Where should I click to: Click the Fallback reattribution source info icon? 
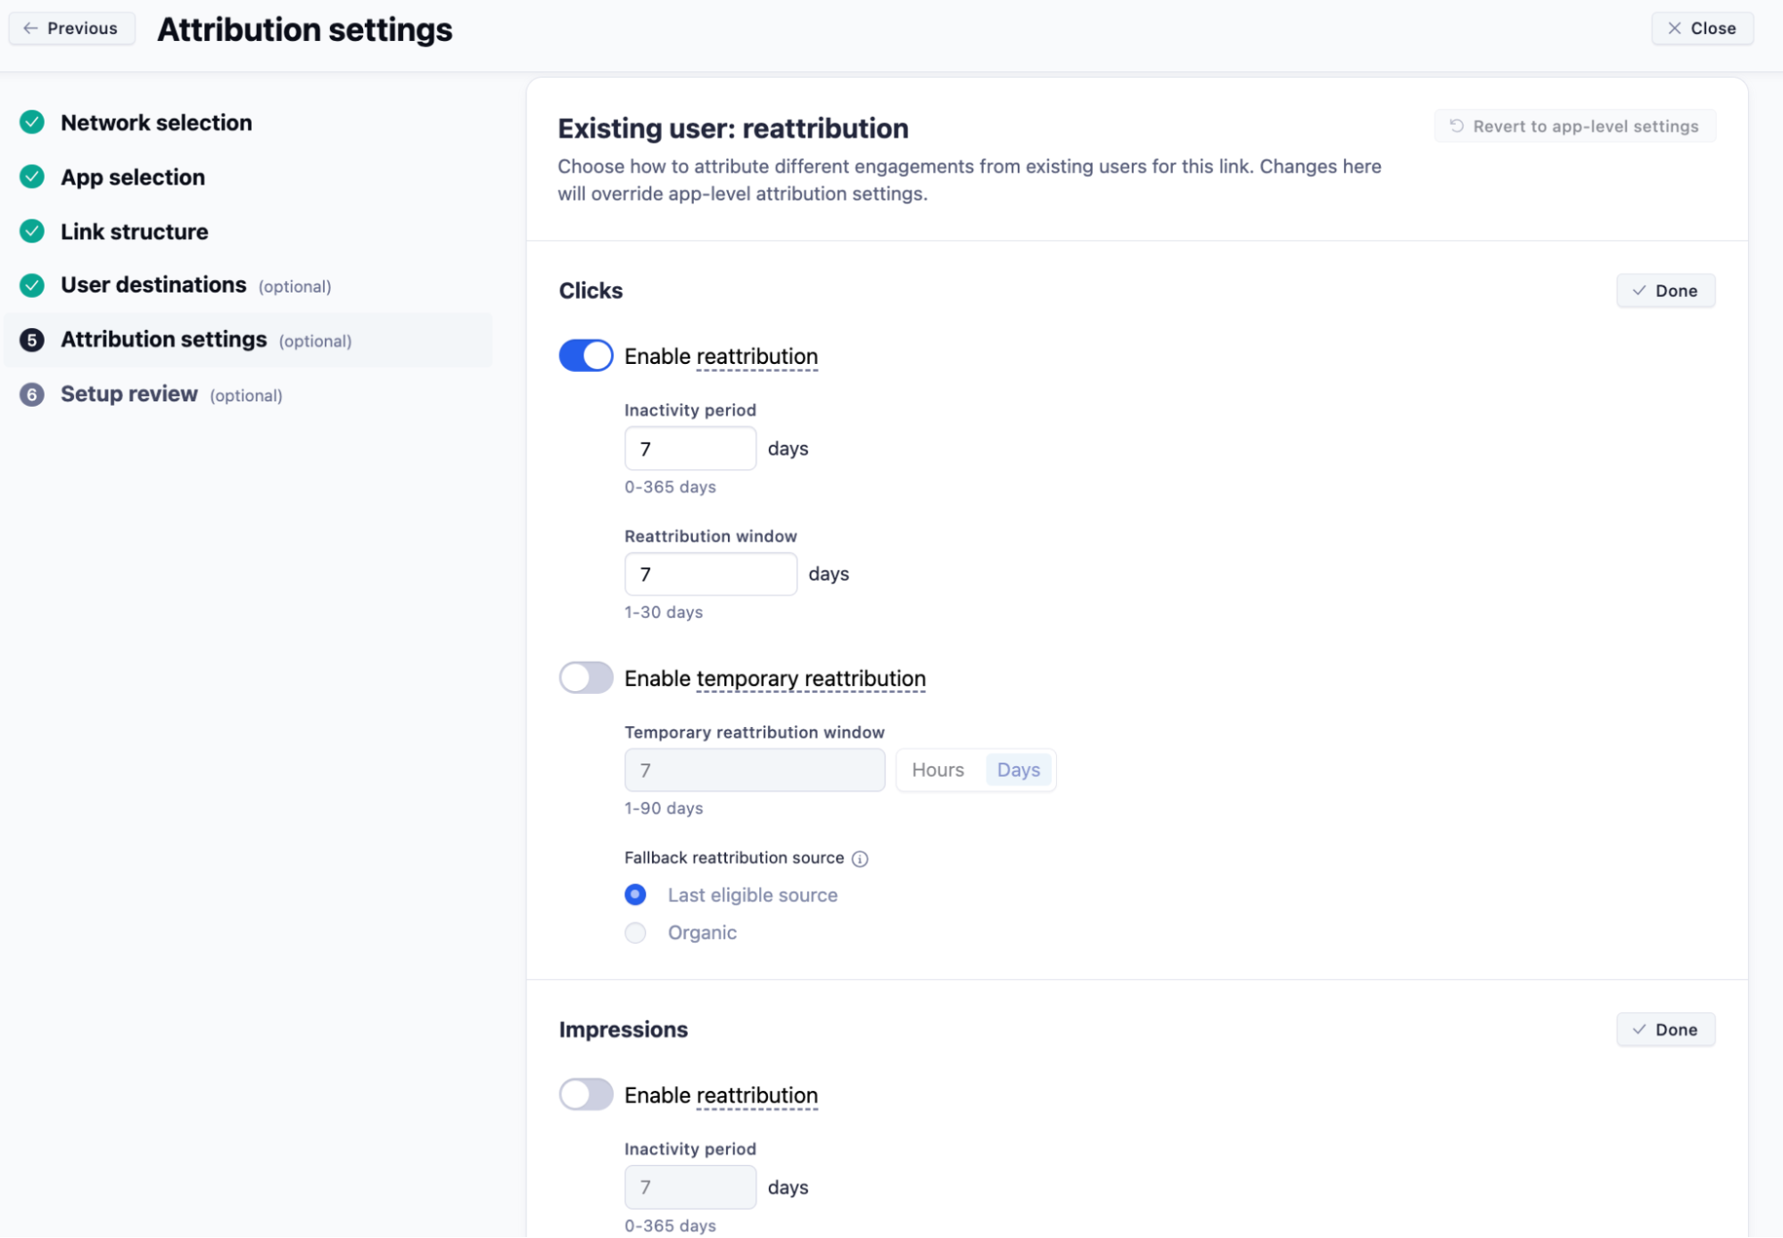[860, 858]
